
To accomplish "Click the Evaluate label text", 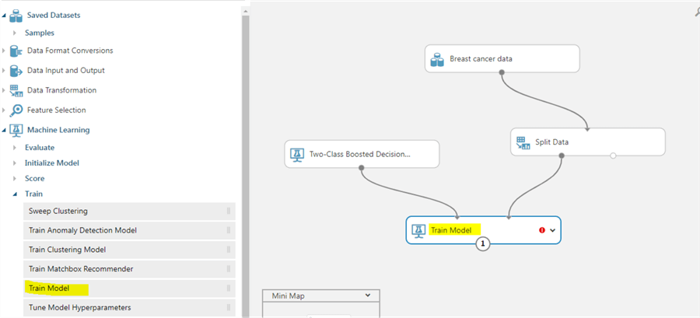I will pos(40,148).
